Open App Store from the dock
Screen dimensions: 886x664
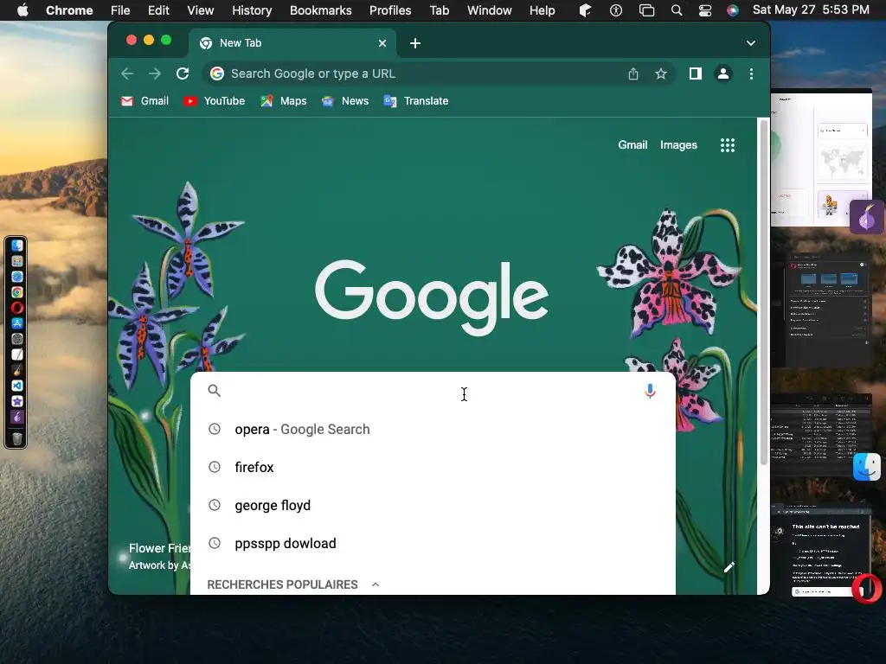click(17, 323)
